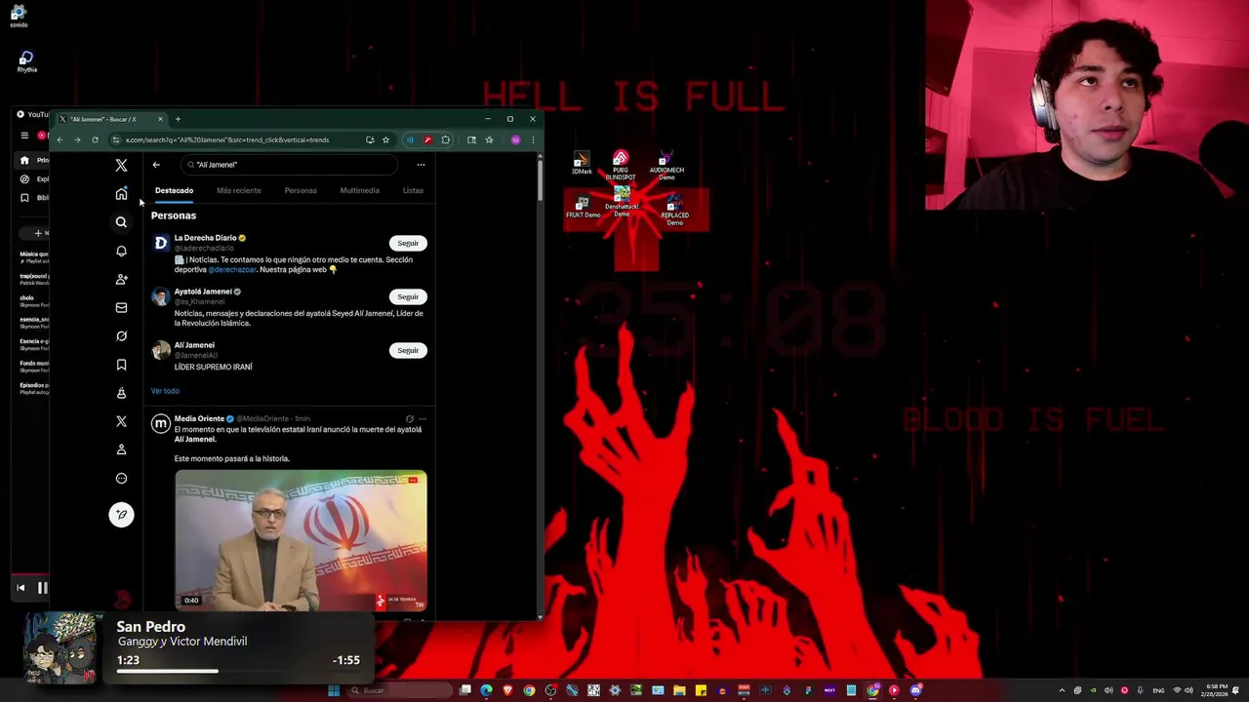Viewport: 1249px width, 702px height.
Task: Follow Alí Jamenei account with Seguir
Action: (408, 350)
